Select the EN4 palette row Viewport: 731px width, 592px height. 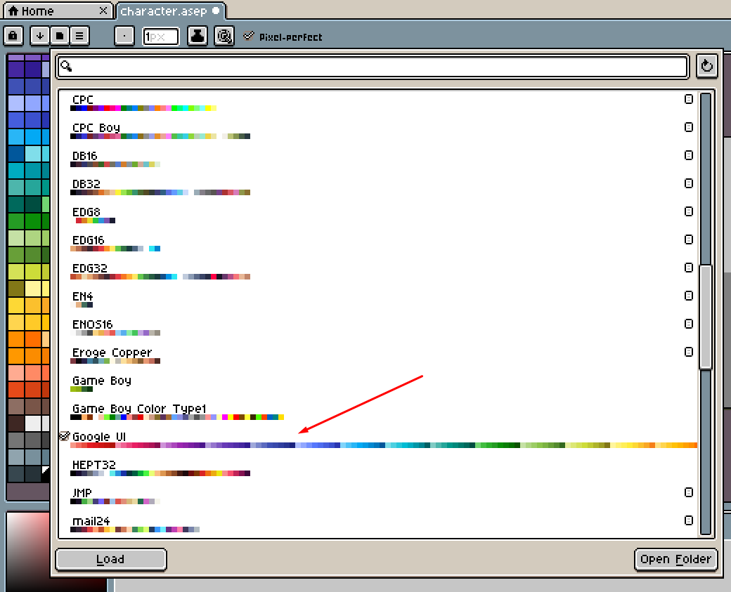coord(377,300)
